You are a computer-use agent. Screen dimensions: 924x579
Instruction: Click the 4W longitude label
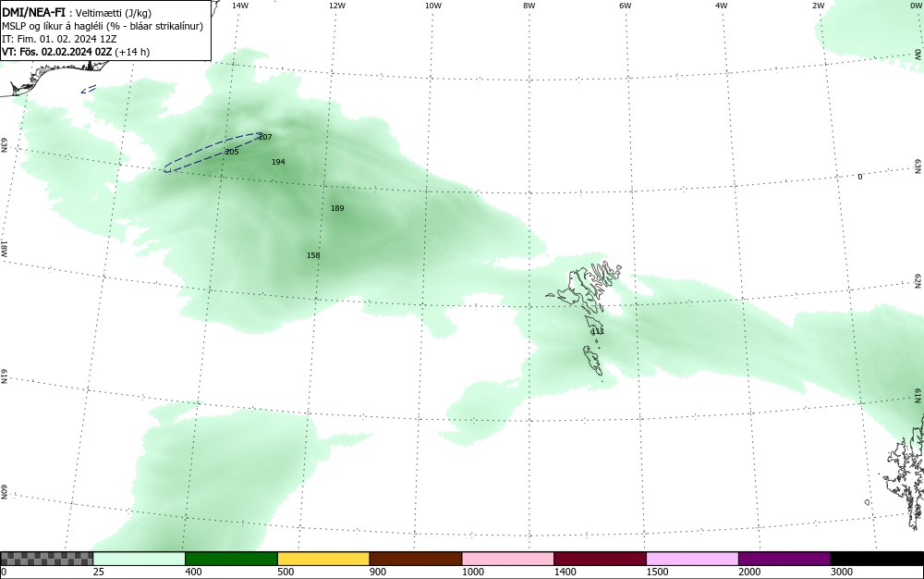coord(722,6)
